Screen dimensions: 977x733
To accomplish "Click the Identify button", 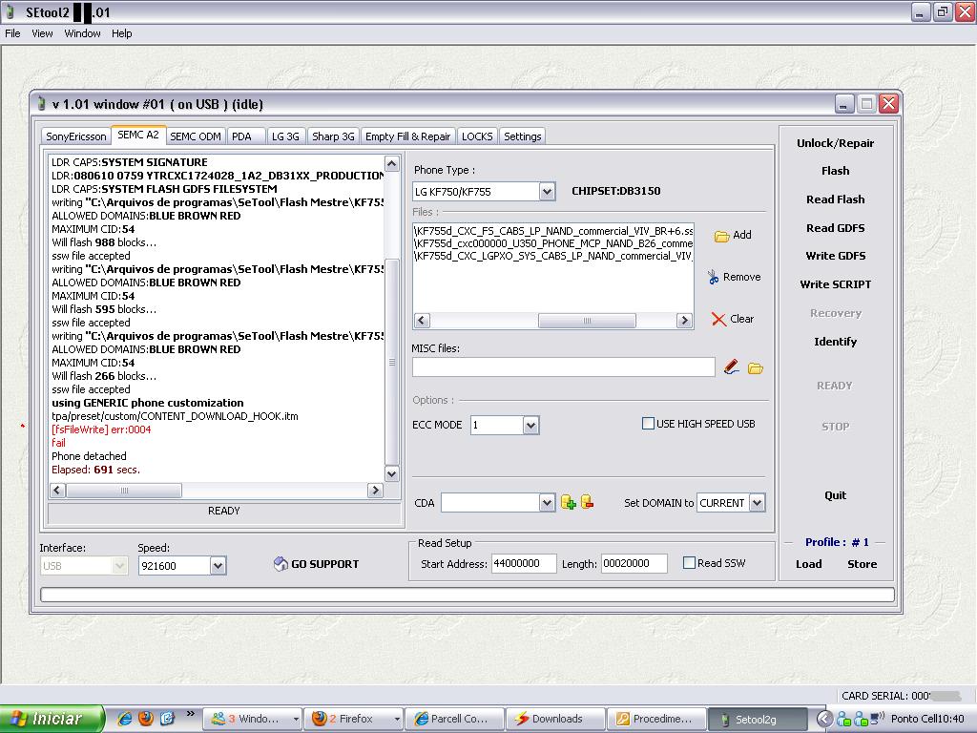I will [x=835, y=342].
